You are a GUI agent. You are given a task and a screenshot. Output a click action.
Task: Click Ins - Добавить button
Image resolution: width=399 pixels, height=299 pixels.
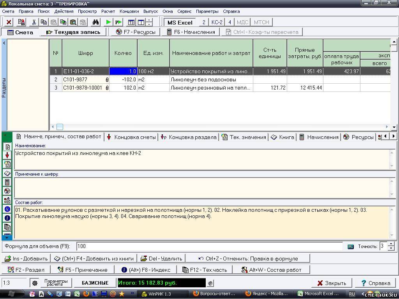point(26,259)
